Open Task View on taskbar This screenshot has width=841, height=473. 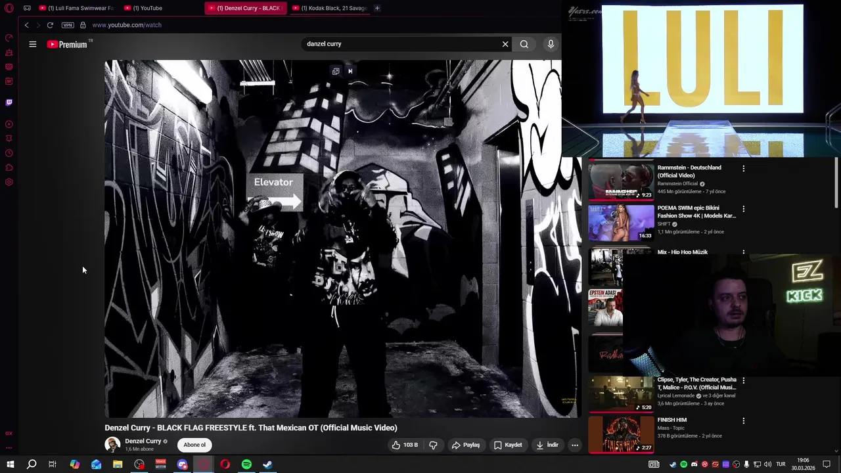pos(53,464)
